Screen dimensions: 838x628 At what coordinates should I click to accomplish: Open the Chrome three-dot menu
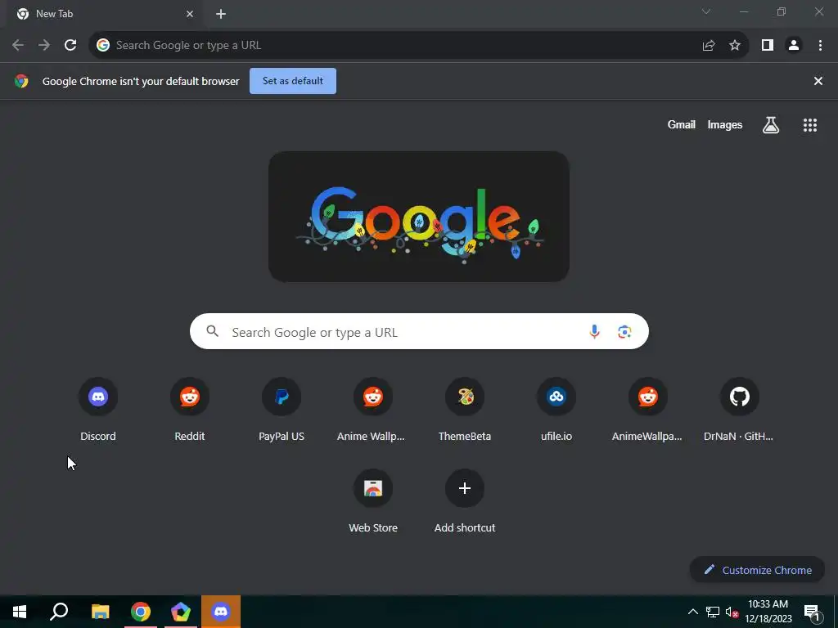coord(820,46)
